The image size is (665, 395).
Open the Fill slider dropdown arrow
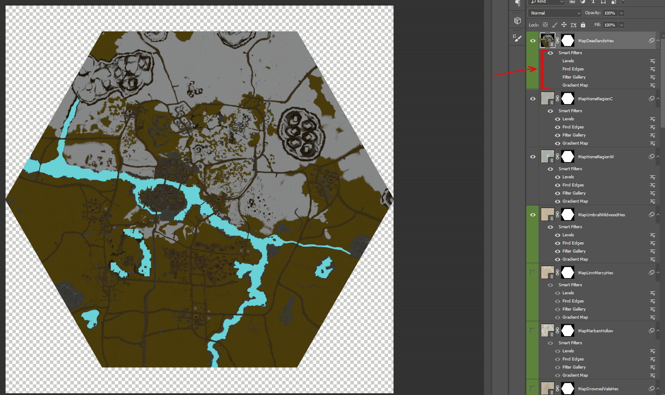[x=621, y=25]
